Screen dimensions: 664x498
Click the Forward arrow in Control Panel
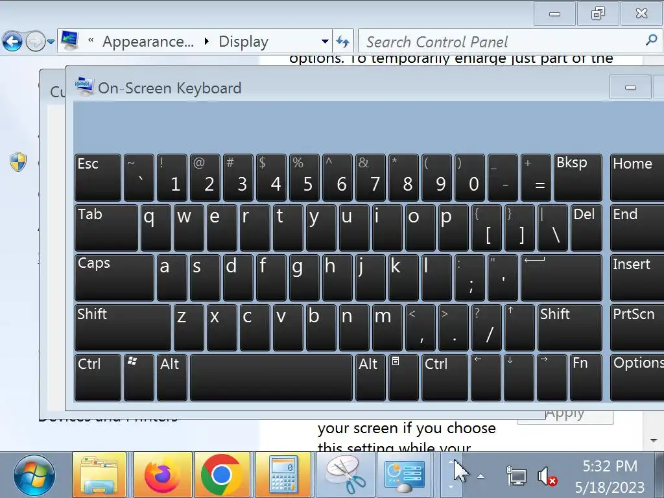36,41
